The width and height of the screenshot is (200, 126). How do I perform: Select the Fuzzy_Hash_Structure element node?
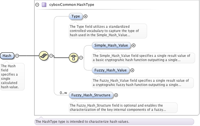click(91, 95)
